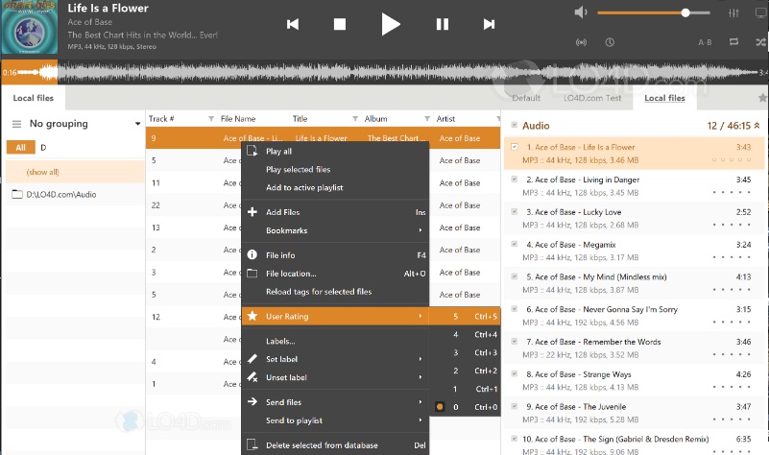Uncheck the Life Is a Flower playlist checkbox

click(515, 147)
